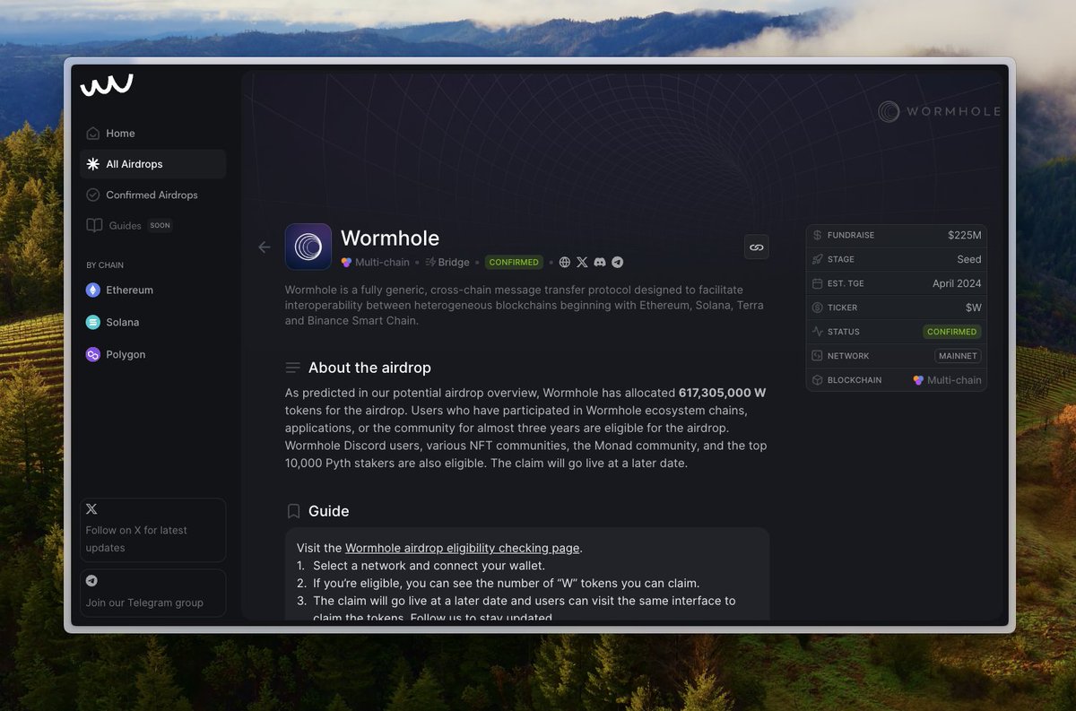Click the Solana chain icon
This screenshot has height=711, width=1076.
pyautogui.click(x=92, y=322)
